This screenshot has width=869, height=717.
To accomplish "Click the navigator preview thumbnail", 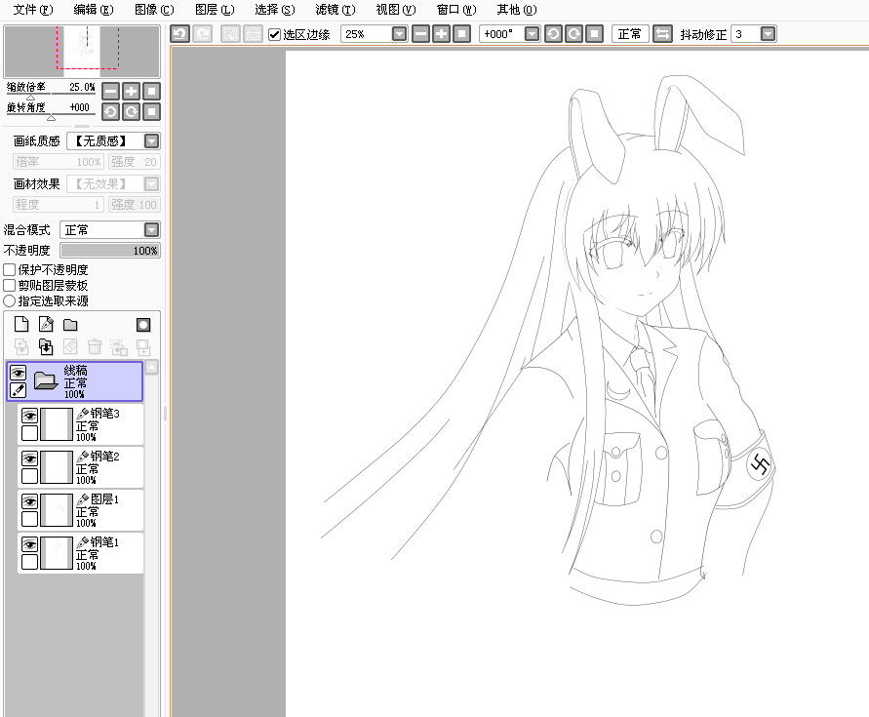I will point(82,51).
